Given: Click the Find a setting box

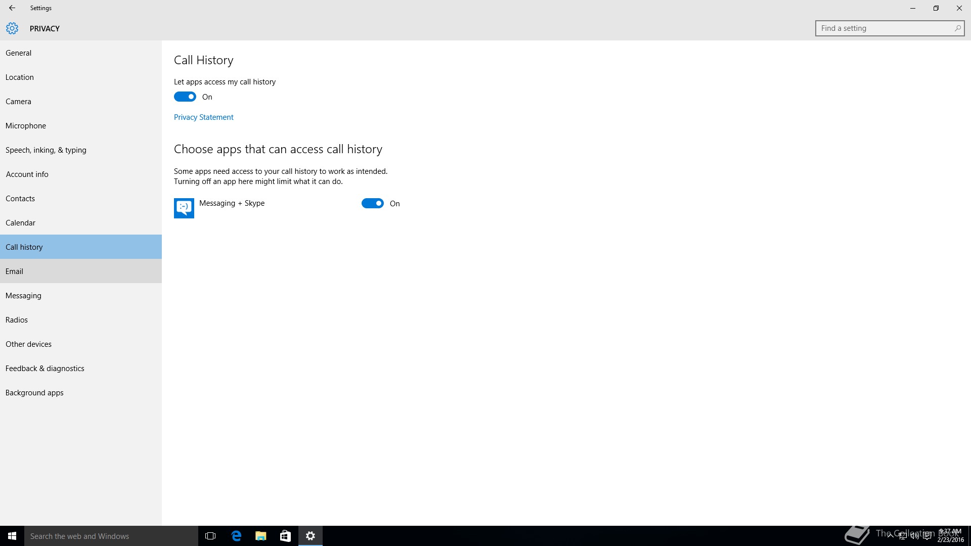Looking at the screenshot, I should click(885, 28).
